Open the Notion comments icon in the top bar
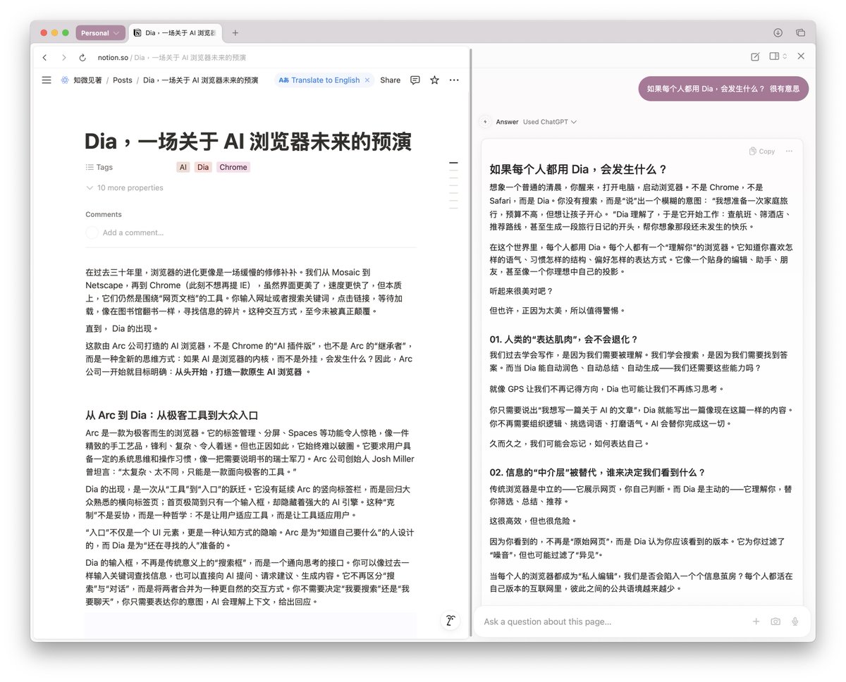The image size is (846, 682). click(x=415, y=80)
